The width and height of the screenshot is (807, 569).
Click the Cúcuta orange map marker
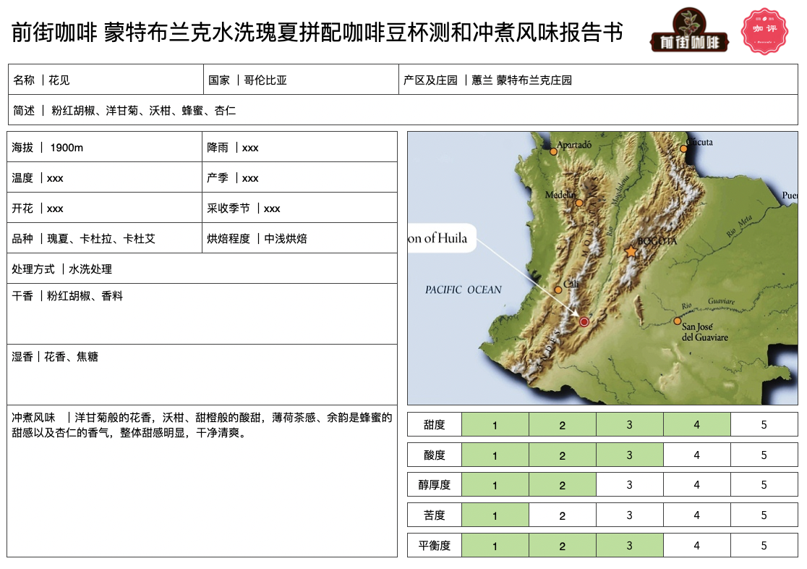coord(684,149)
